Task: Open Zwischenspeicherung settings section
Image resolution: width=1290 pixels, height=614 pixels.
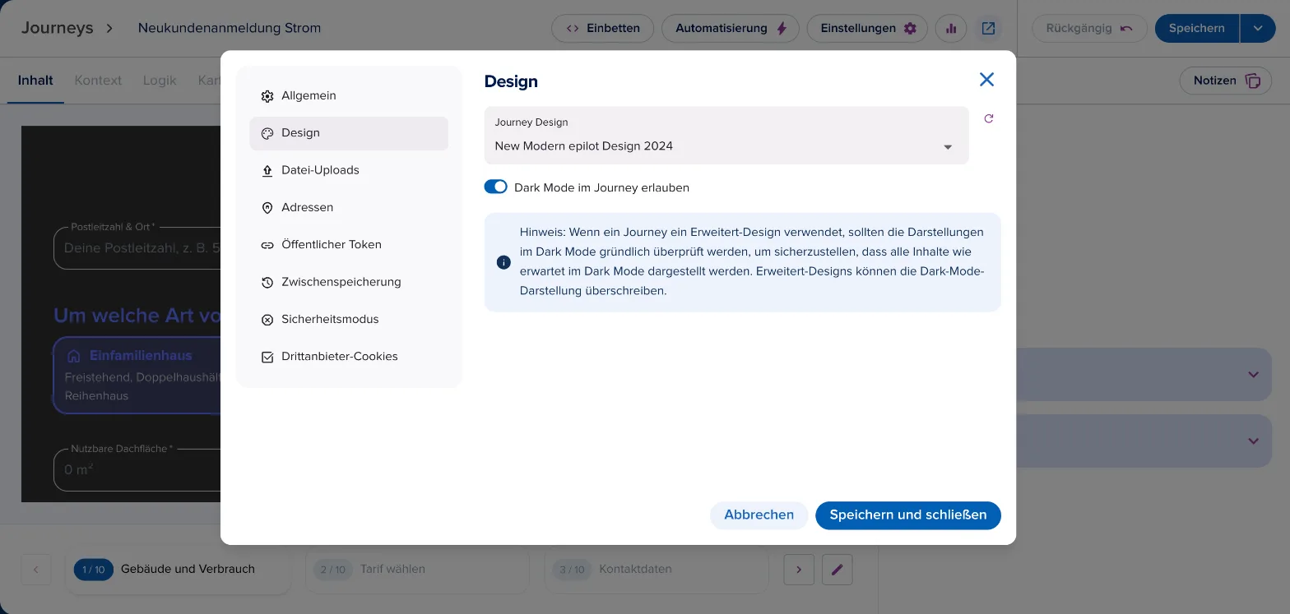Action: (x=349, y=282)
